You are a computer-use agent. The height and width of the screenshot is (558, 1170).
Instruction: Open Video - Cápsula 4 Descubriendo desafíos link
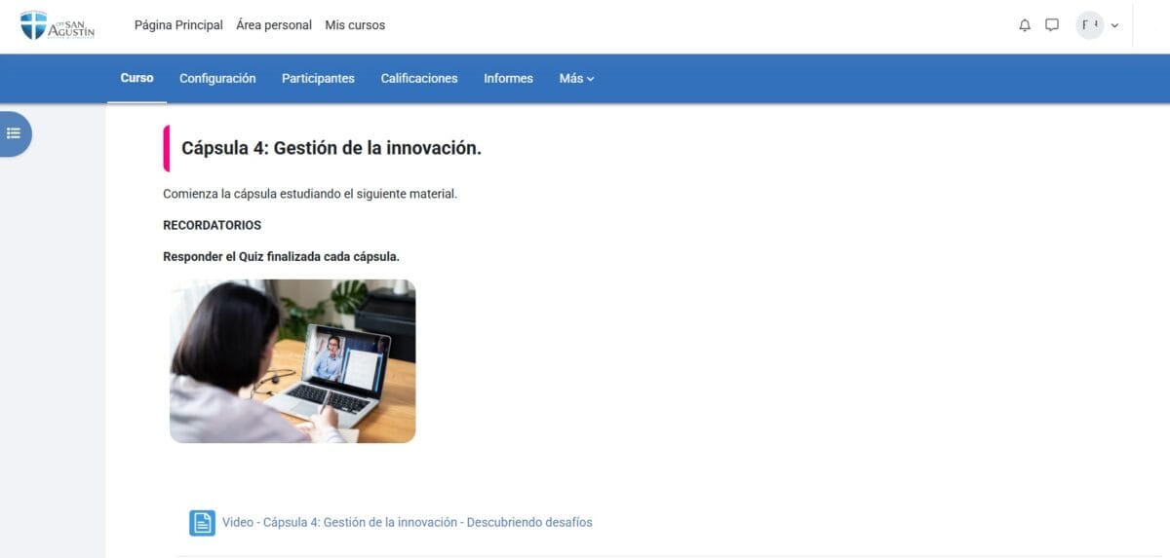[407, 522]
